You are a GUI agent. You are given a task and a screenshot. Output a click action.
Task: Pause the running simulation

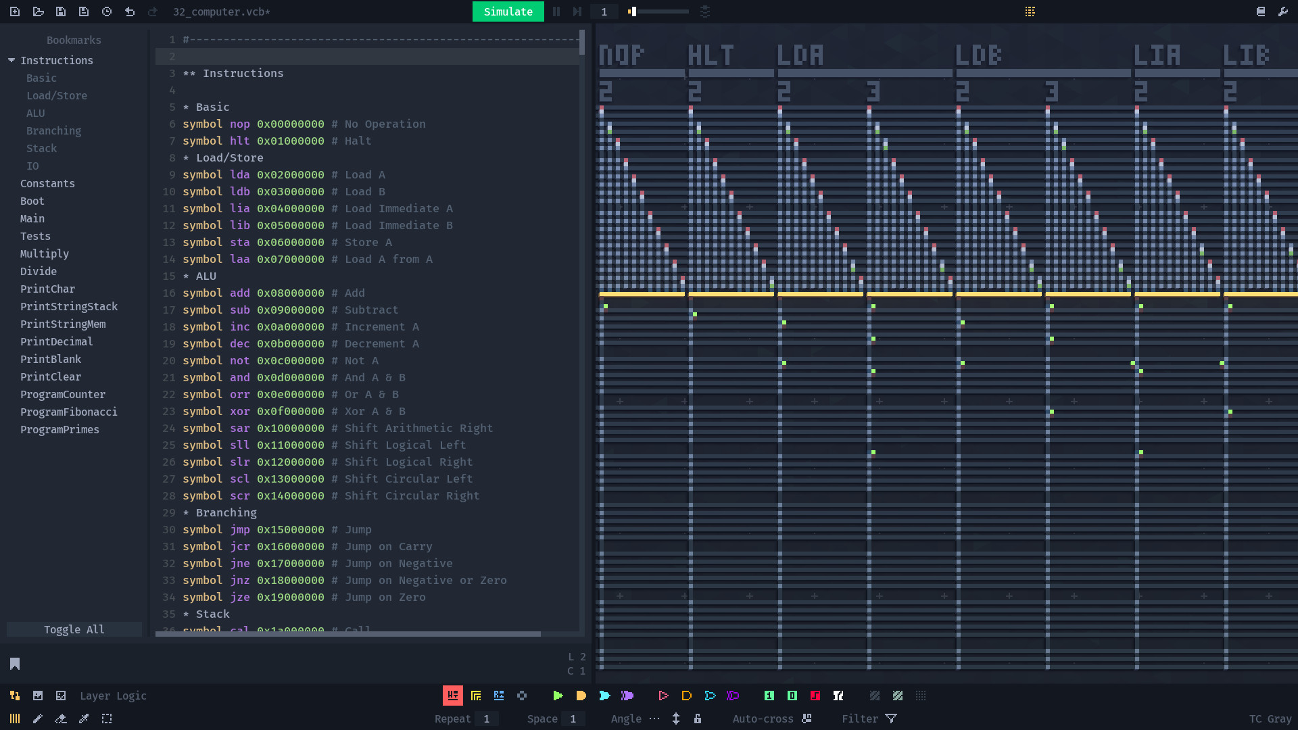pos(556,11)
